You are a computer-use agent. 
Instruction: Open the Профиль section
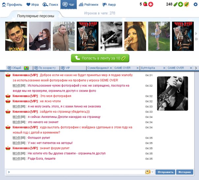click(x=12, y=5)
